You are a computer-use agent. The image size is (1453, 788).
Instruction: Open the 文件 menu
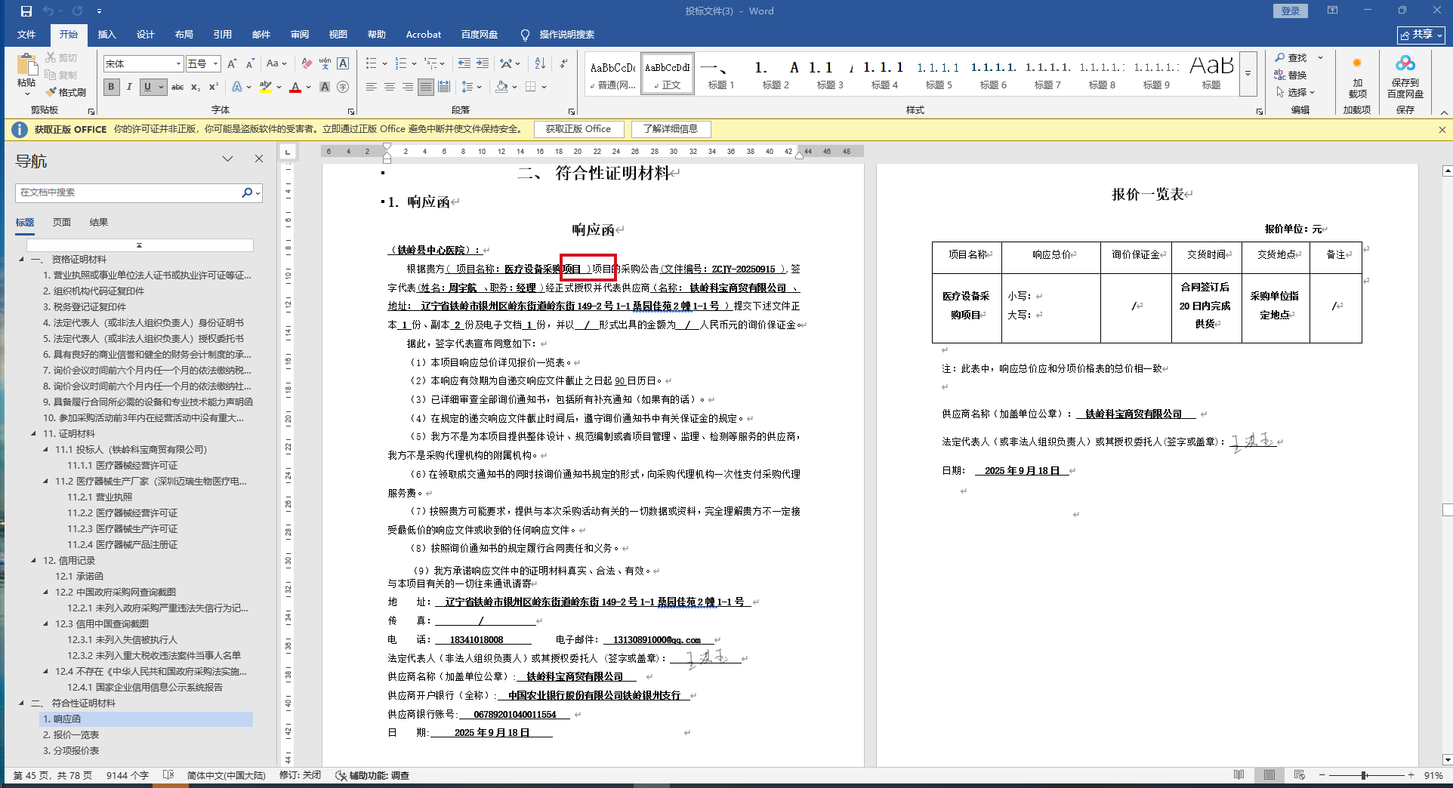(x=26, y=35)
